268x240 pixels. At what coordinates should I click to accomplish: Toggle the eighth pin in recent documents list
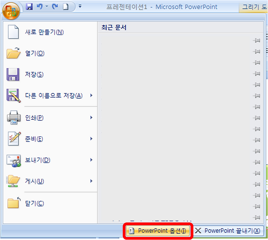point(256,118)
